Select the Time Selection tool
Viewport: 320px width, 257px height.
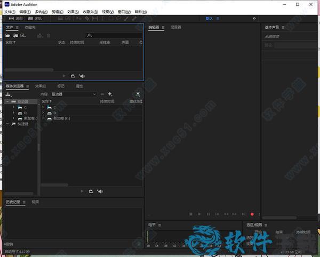click(x=103, y=19)
